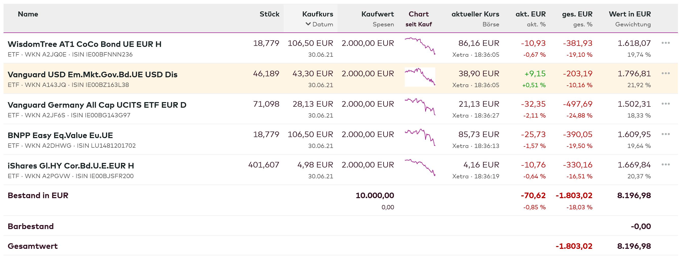
Task: Open more options for WisdomTree AT1 CoCo row
Action: [x=665, y=43]
